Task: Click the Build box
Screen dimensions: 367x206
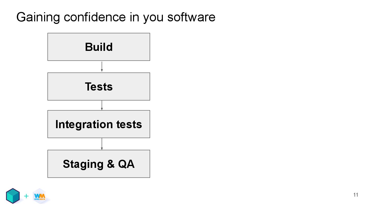Action: coord(99,47)
